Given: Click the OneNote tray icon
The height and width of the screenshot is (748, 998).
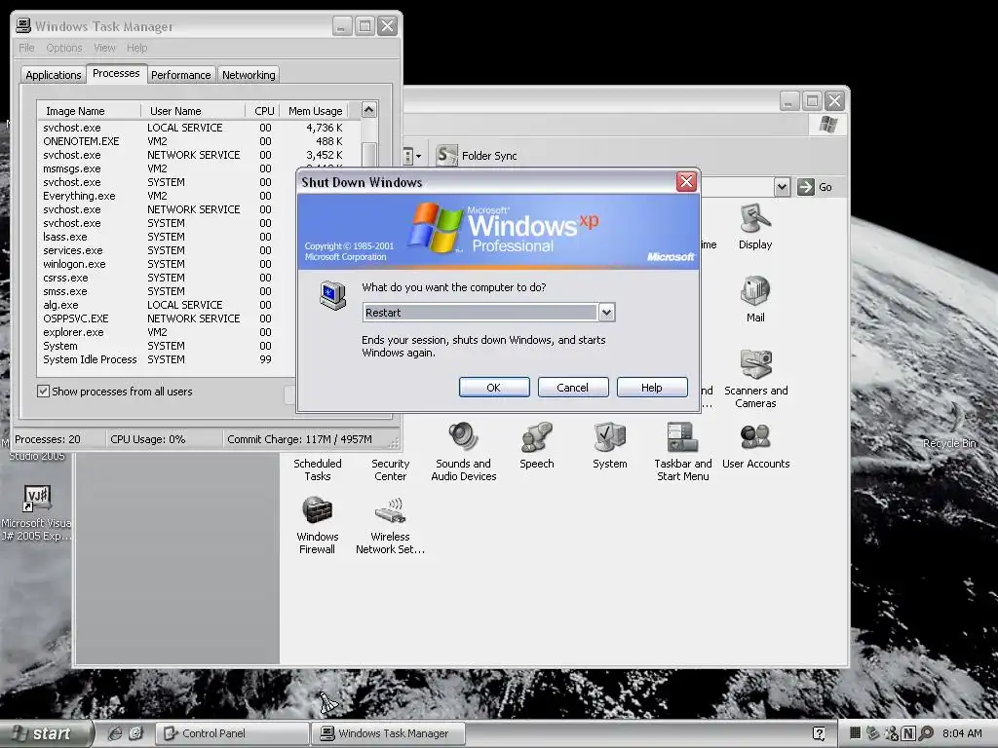Looking at the screenshot, I should pos(909,733).
